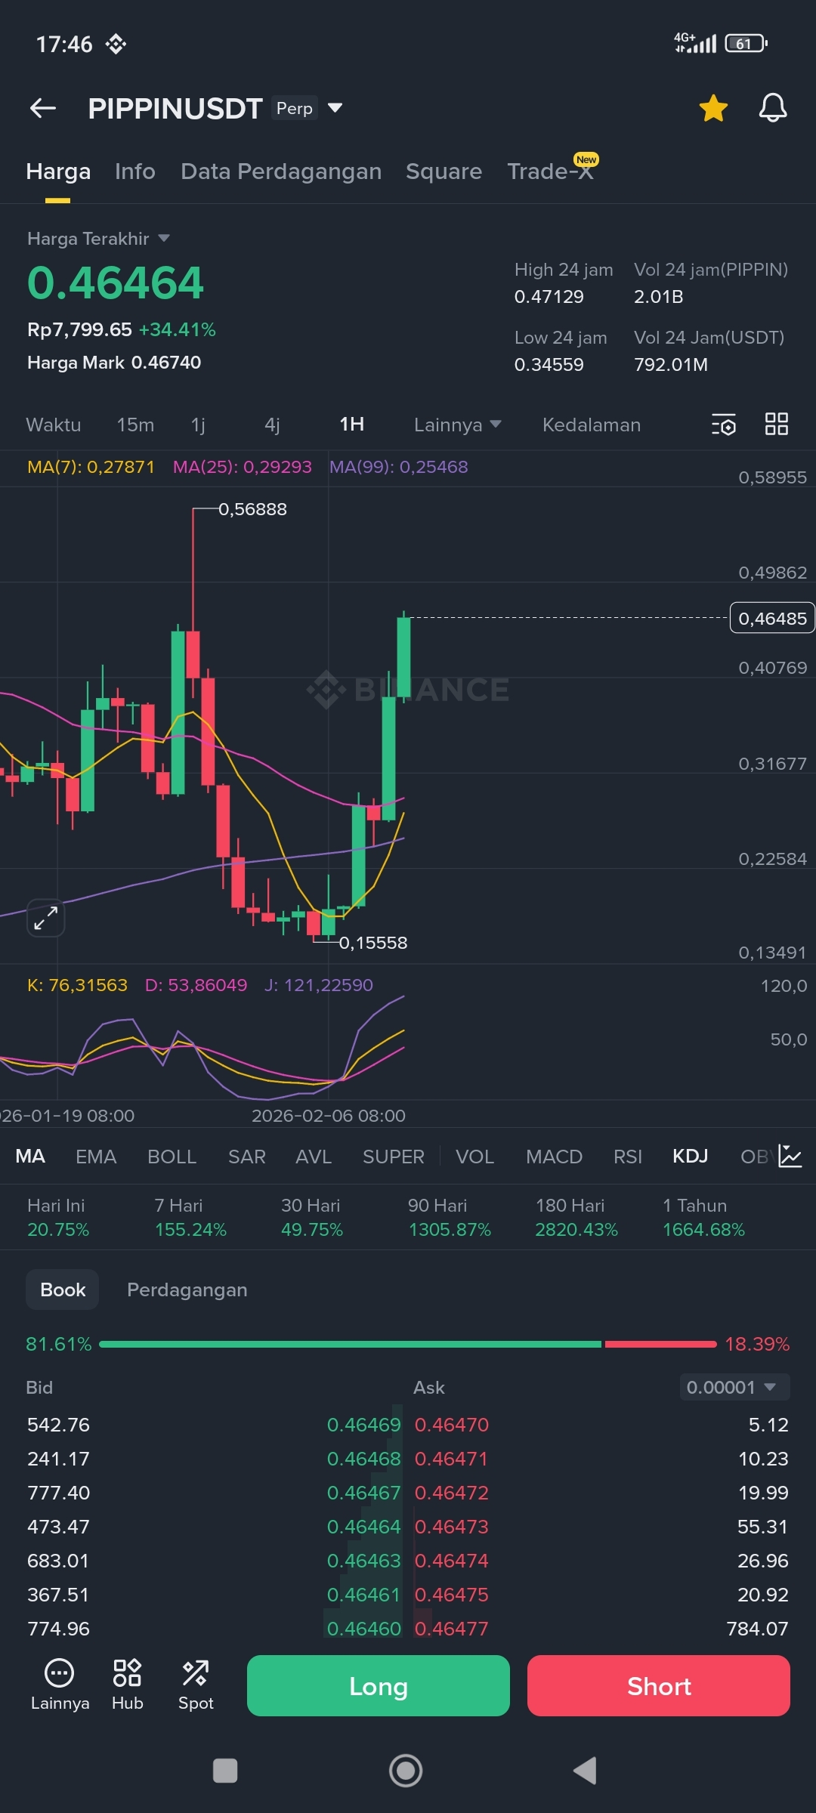Image resolution: width=816 pixels, height=1813 pixels.
Task: Tap ask price 0.46470
Action: coord(452,1425)
